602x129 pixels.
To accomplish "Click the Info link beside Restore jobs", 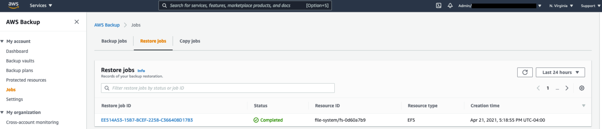I will (x=141, y=71).
